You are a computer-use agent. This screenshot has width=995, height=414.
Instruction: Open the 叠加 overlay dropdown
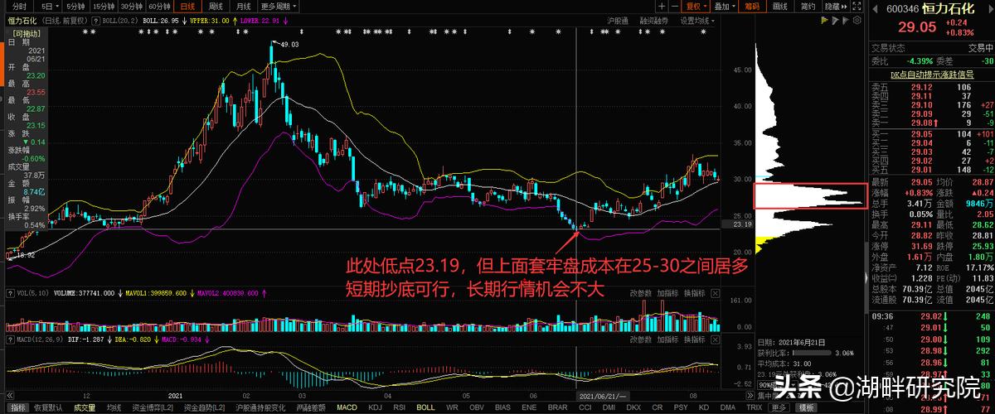(724, 6)
